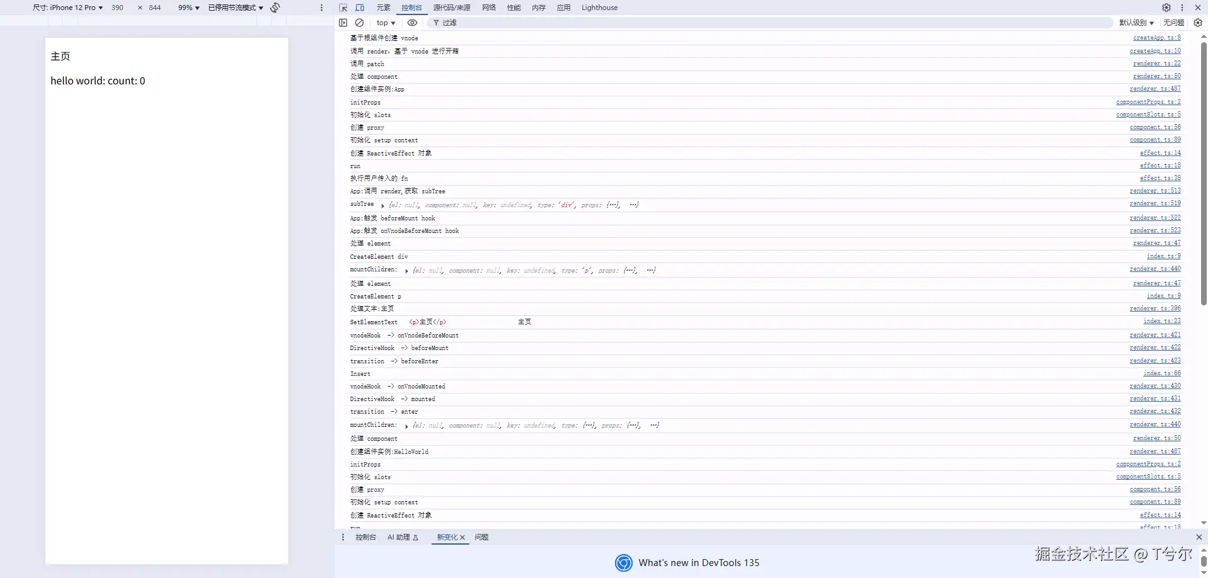Switch to the 控制台 tab in the top bar

point(412,8)
